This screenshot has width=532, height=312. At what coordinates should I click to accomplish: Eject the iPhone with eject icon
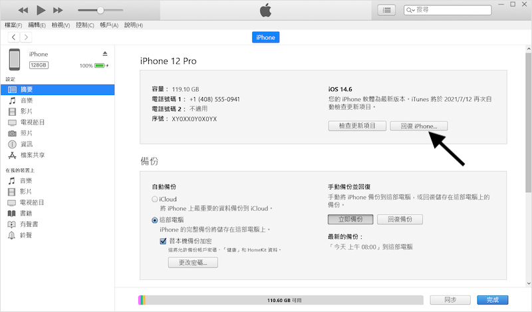(x=105, y=54)
